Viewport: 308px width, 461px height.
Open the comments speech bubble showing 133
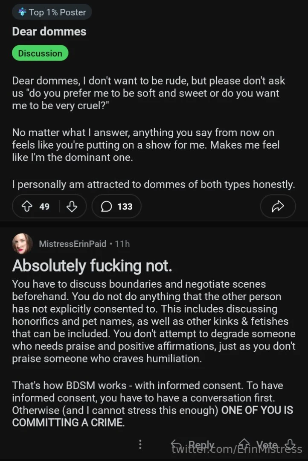(x=116, y=207)
